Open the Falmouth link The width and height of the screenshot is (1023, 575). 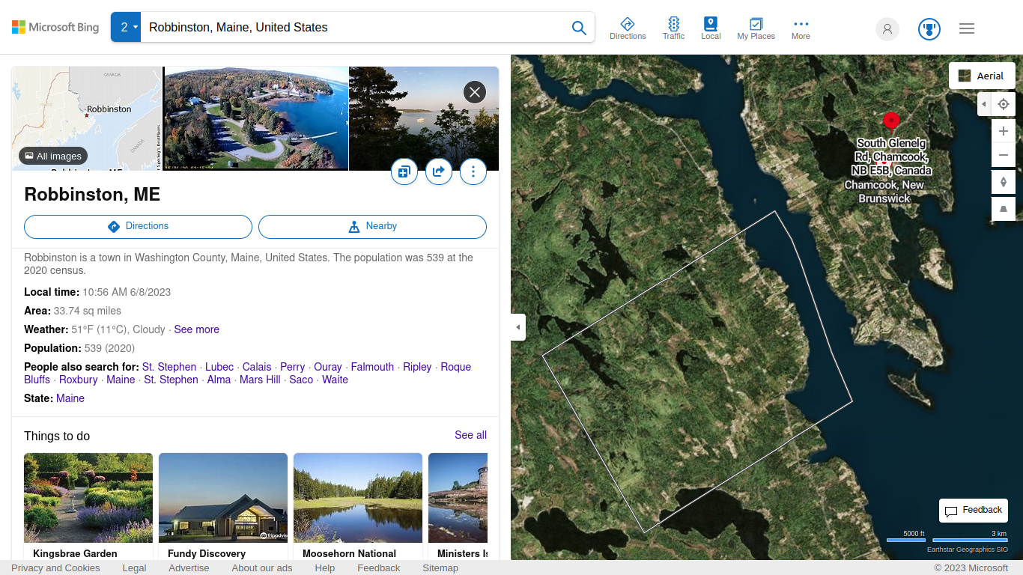(372, 367)
